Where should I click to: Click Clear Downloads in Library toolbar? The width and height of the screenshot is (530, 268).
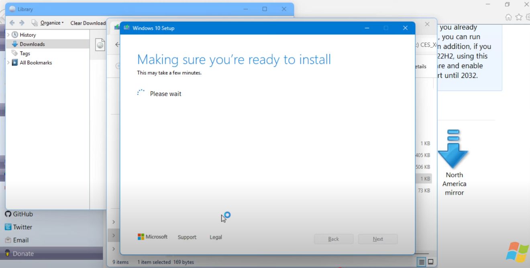click(x=88, y=23)
